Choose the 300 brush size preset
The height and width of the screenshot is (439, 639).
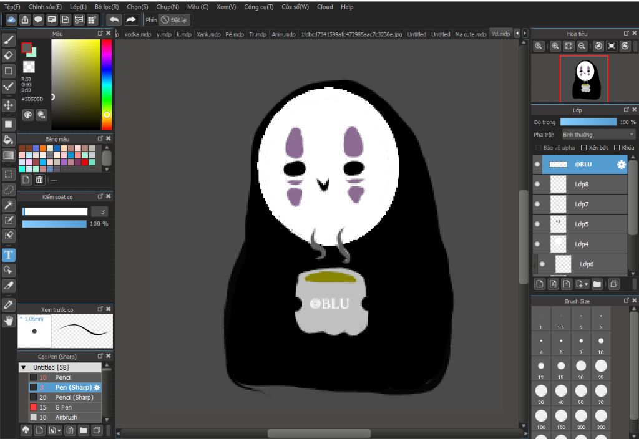601,419
